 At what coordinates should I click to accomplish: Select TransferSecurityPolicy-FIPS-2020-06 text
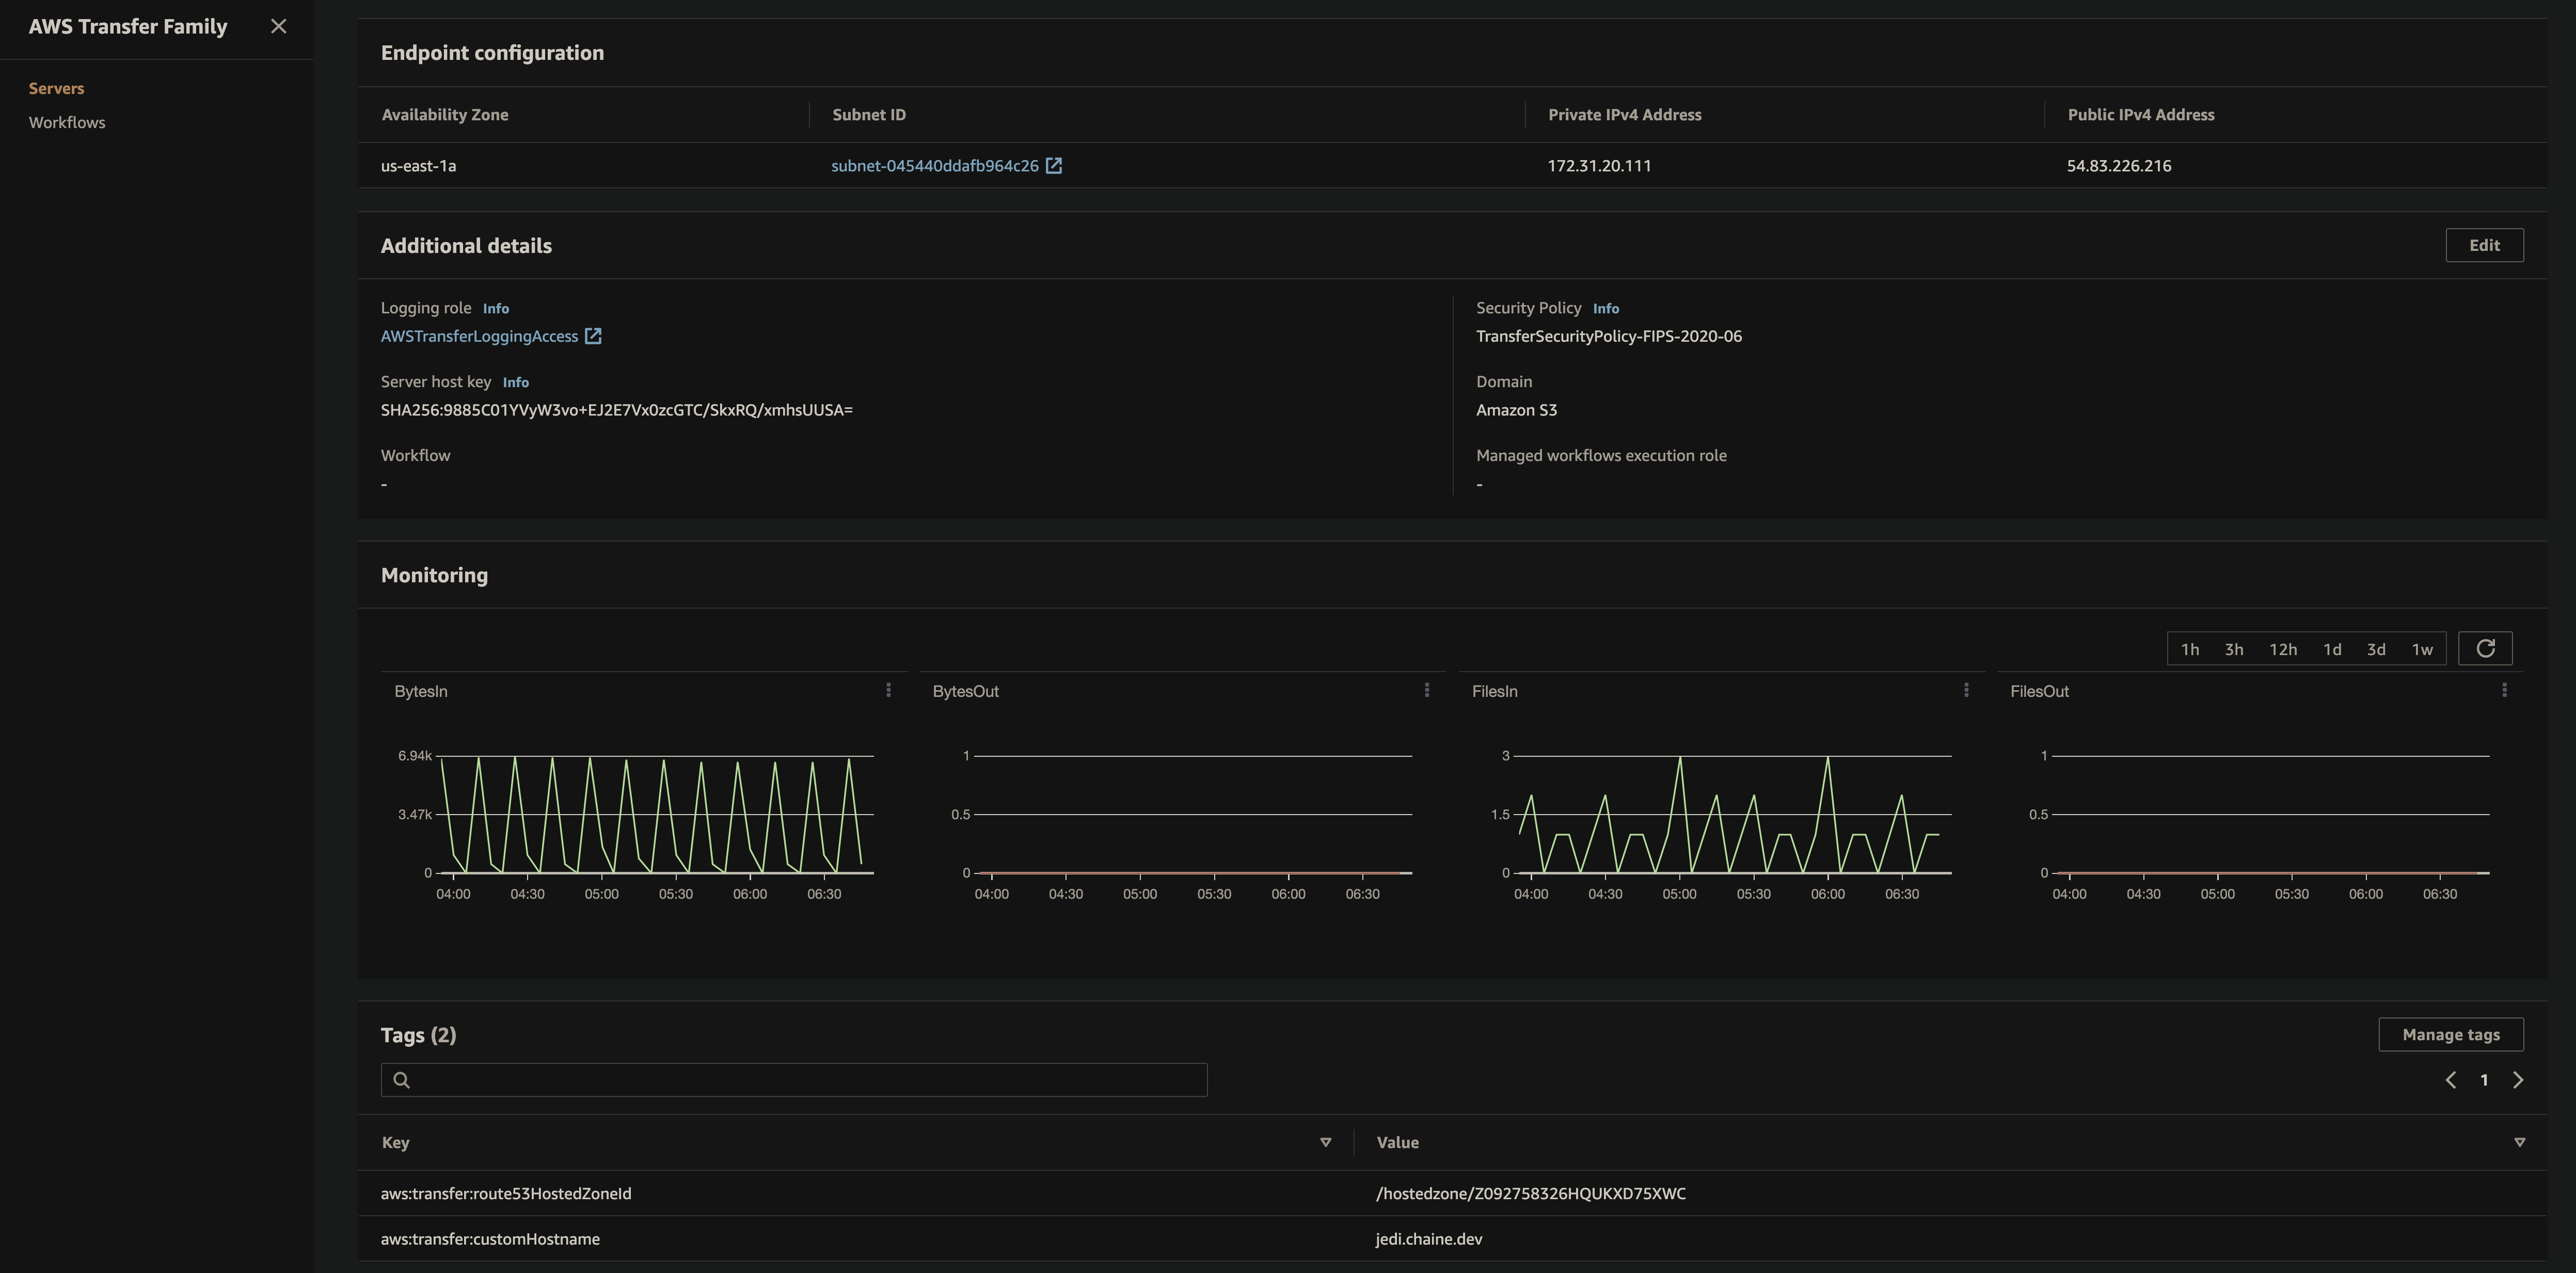point(1609,336)
